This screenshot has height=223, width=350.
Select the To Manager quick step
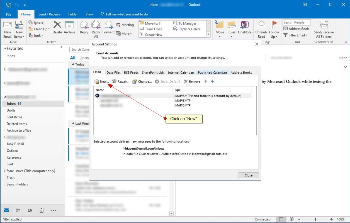coord(185,23)
